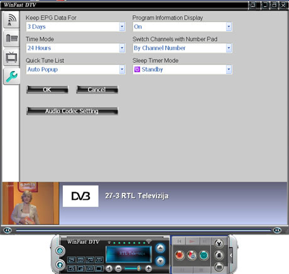Open the signal scan sidebar tab
The image size is (289, 274).
click(x=11, y=20)
